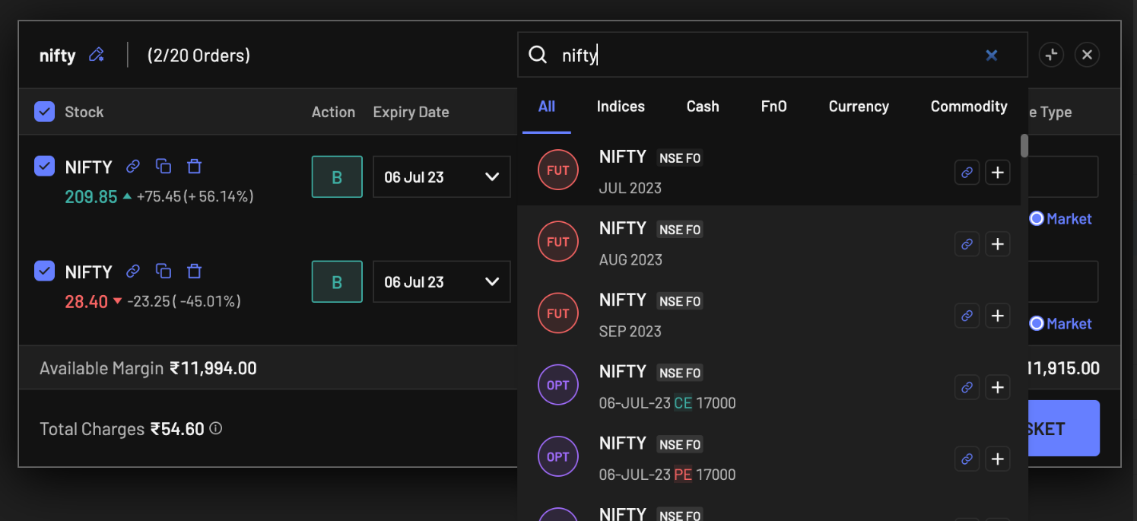Toggle Buy action button on first NIFTY order

[x=337, y=176]
